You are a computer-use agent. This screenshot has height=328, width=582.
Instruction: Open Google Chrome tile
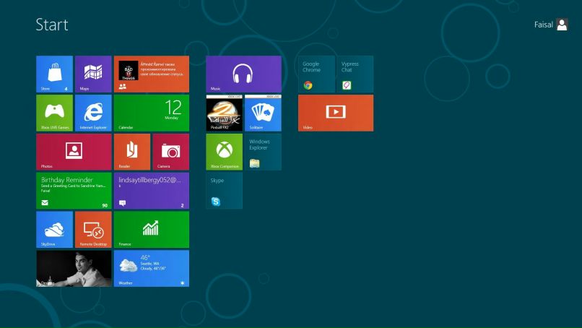pos(316,74)
